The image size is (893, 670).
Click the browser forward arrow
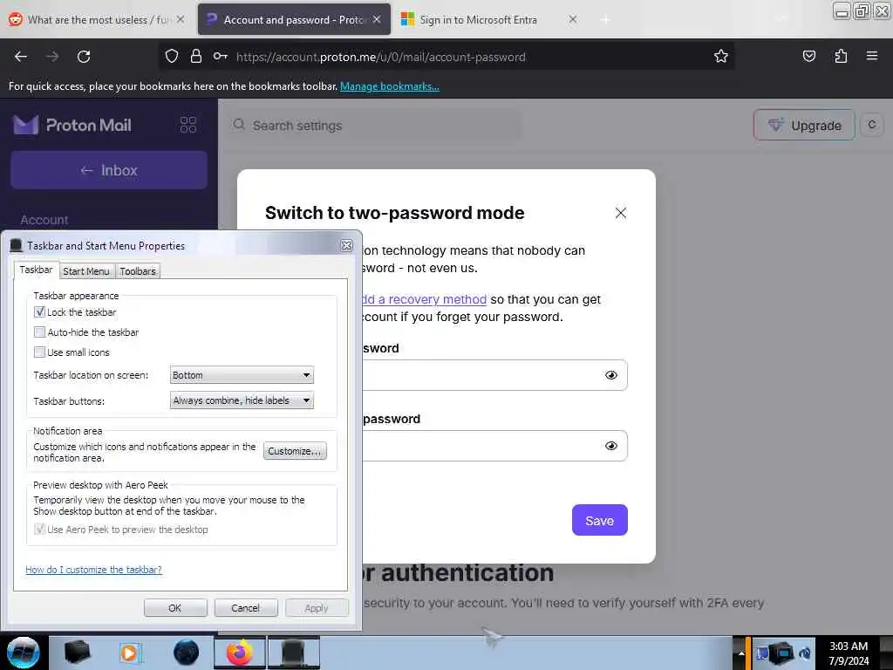coord(52,57)
